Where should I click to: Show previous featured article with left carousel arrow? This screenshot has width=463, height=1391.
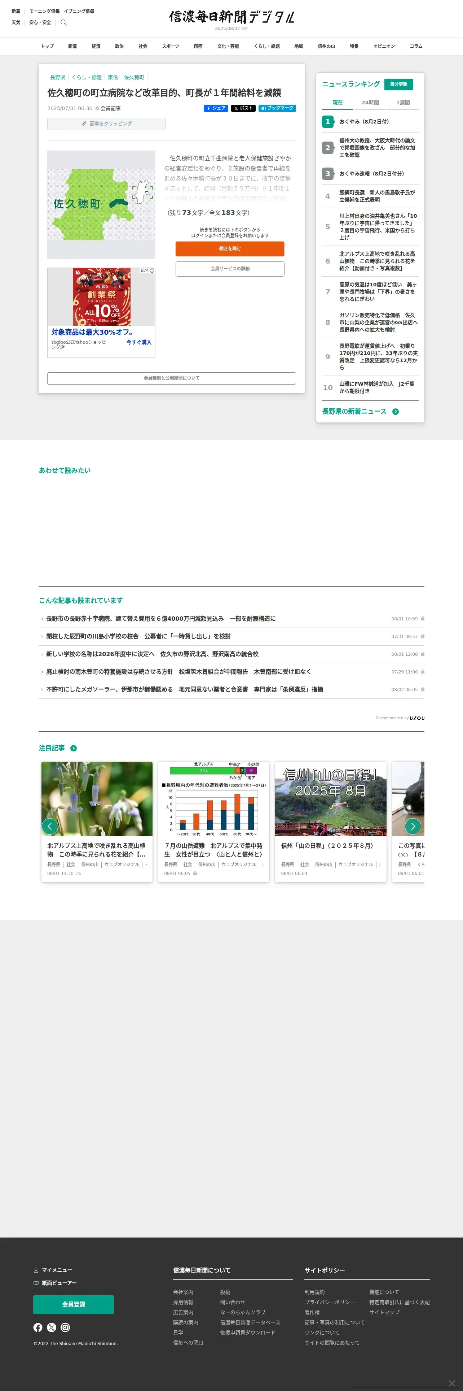click(x=50, y=825)
